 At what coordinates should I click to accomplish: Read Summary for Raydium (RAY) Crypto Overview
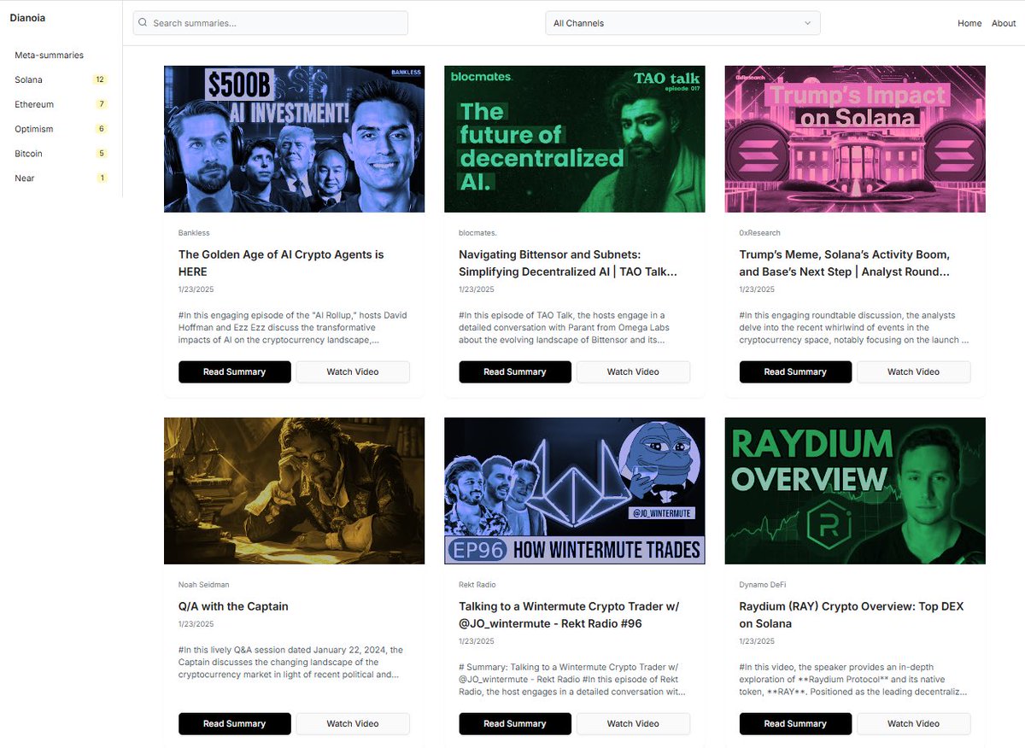[x=795, y=724]
